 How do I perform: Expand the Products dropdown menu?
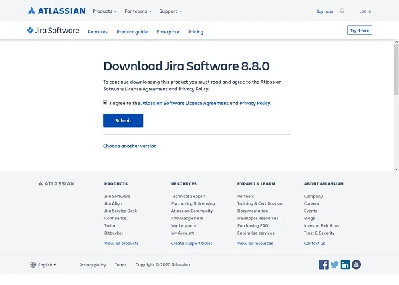[x=104, y=11]
